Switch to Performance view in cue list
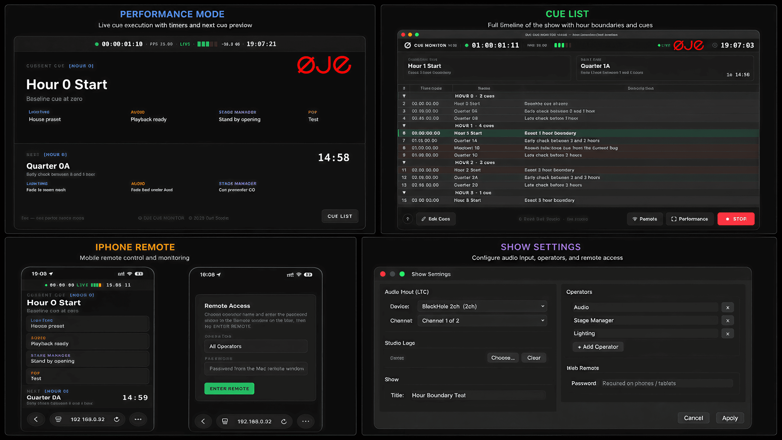 (690, 219)
